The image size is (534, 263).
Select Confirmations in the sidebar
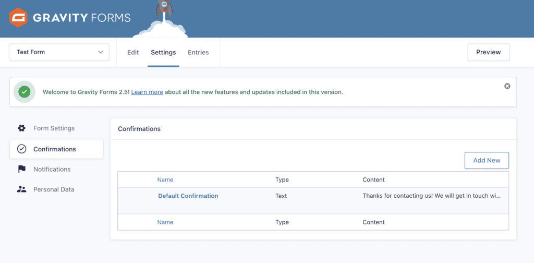[56, 149]
